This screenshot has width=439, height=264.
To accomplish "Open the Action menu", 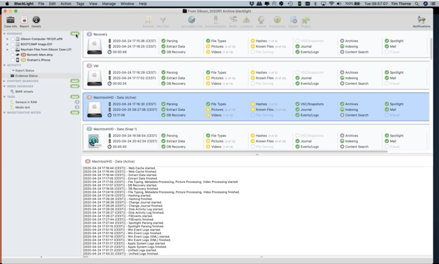I will [x=66, y=3].
